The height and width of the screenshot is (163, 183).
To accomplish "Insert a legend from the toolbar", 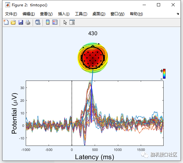I will (55, 22).
